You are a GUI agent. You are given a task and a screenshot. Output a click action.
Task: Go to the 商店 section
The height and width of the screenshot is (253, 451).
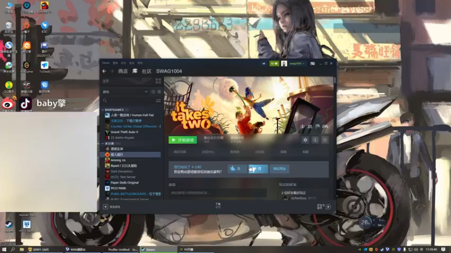pos(123,71)
